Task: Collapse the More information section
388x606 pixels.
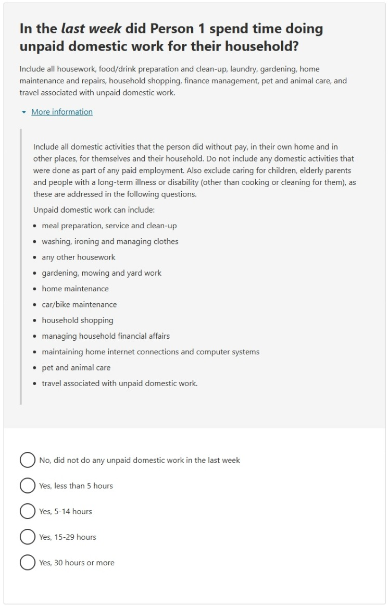Action: click(x=61, y=112)
